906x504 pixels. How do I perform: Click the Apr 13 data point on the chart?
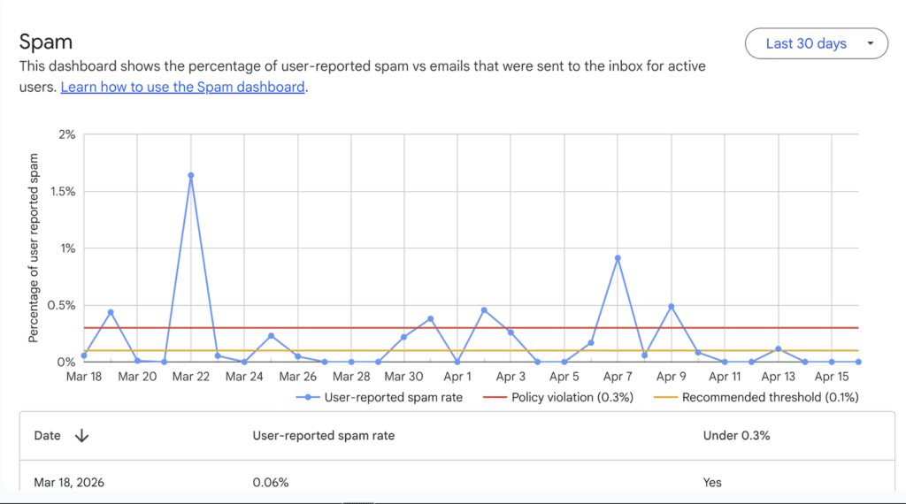coord(778,349)
